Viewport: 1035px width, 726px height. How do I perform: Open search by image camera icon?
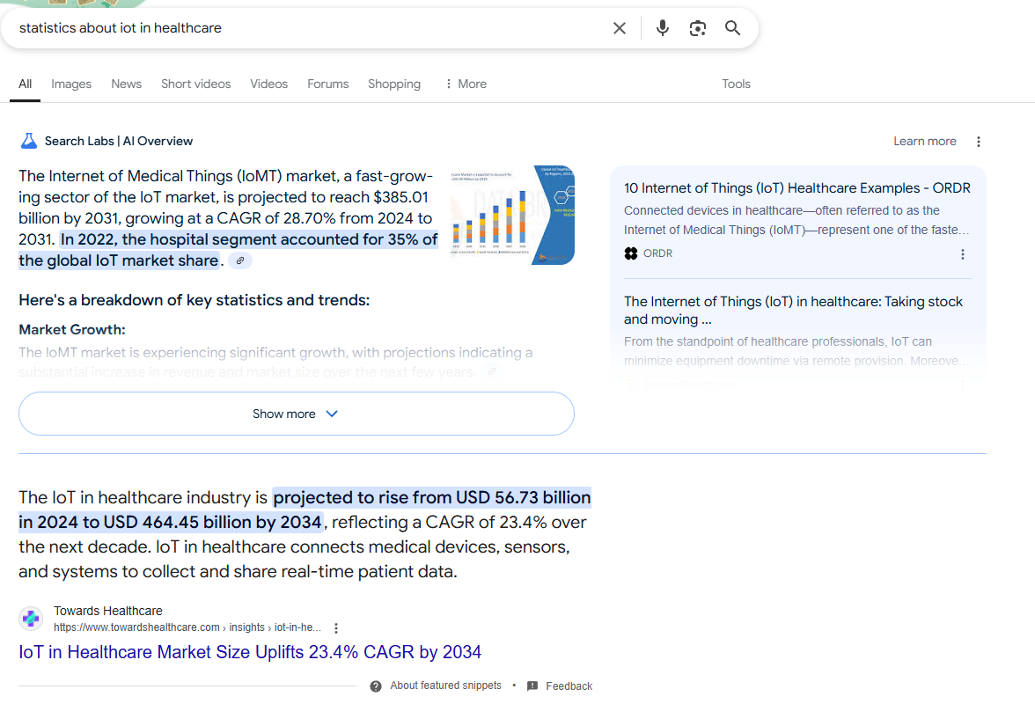pos(698,28)
